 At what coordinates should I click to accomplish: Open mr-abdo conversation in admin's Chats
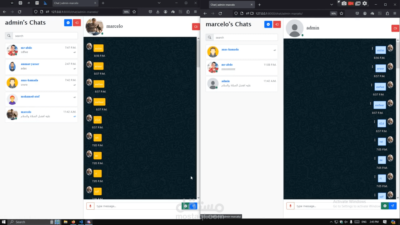(x=42, y=50)
